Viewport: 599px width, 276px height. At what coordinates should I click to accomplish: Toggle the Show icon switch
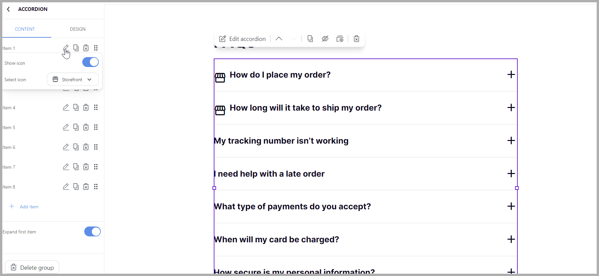(91, 62)
